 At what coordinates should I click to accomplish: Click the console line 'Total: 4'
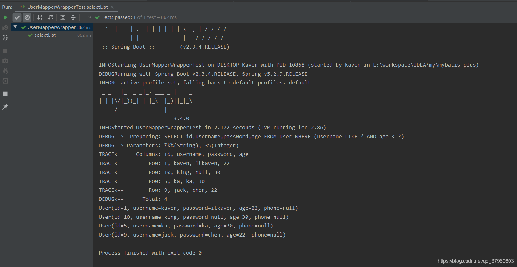point(133,199)
